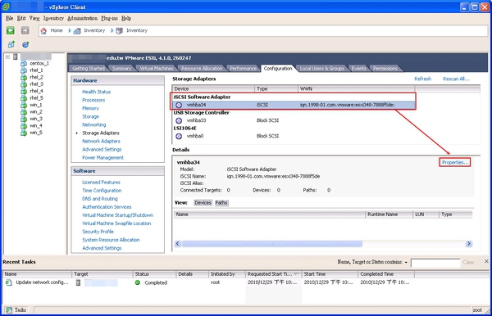Open the Administration menu
This screenshot has width=492, height=316.
click(83, 18)
